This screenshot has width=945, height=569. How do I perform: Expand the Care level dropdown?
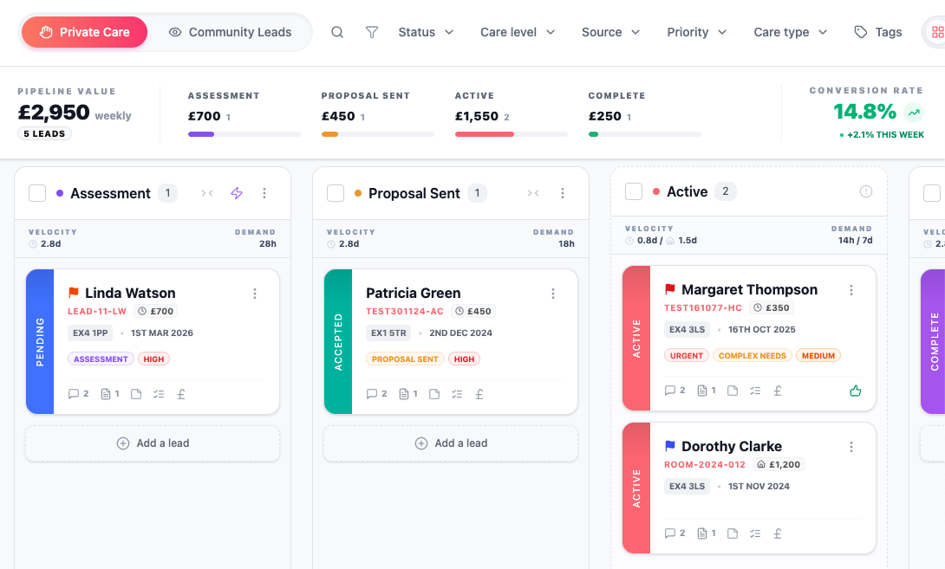coord(517,32)
